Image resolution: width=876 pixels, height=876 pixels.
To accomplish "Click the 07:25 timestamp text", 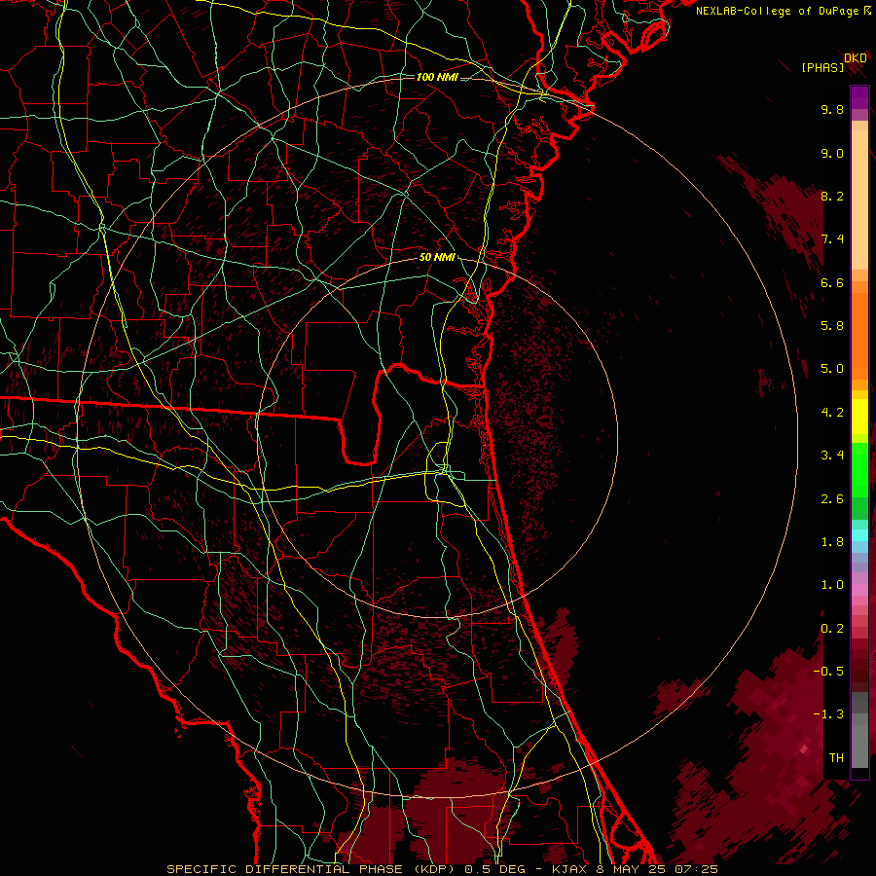I will click(x=696, y=869).
